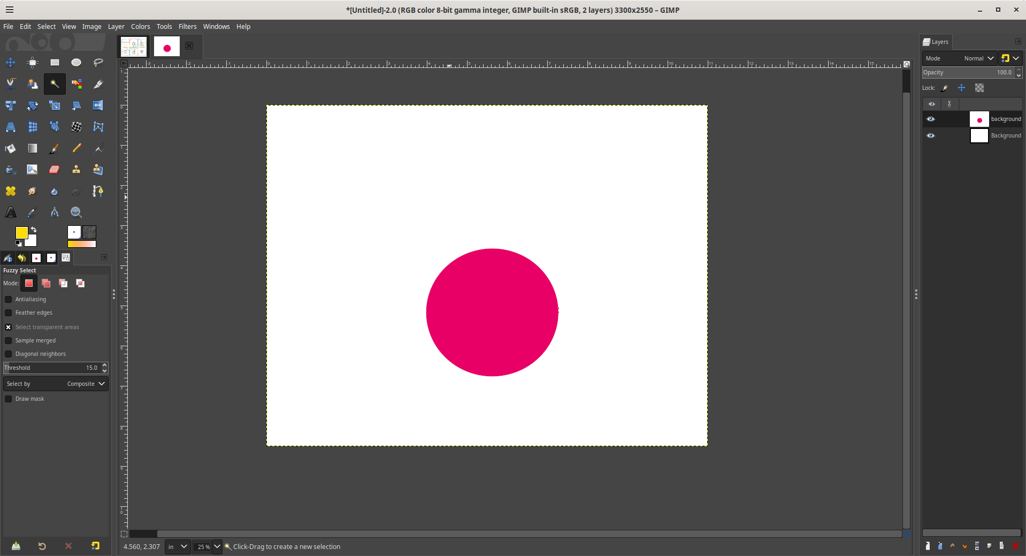The image size is (1026, 556).
Task: Click the lock alpha channel icon
Action: click(979, 88)
